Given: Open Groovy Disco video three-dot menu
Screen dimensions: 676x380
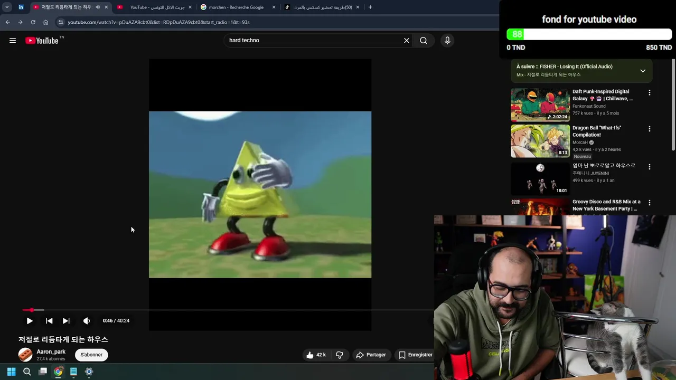Looking at the screenshot, I should tap(650, 203).
